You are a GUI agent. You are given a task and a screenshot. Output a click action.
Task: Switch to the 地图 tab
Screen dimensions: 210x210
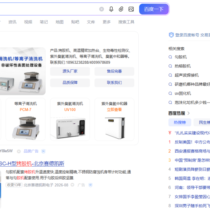click(59, 22)
